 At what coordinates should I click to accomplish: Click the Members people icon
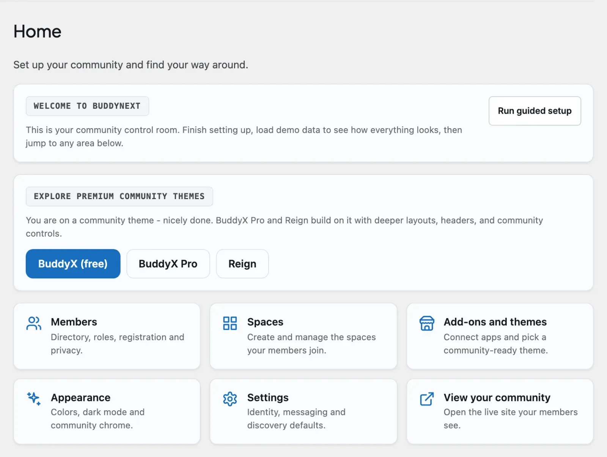click(34, 323)
